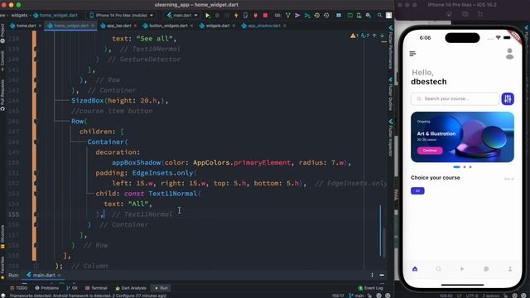
Task: Tap the pink Continue button on banner
Action: pyautogui.click(x=430, y=151)
